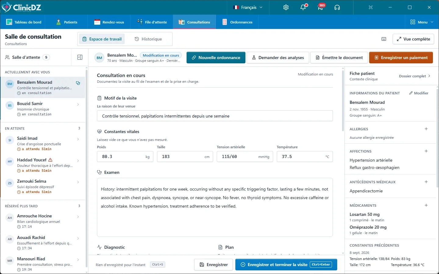The width and height of the screenshot is (439, 274).
Task: Expand the Zerrouki Selma row chevron
Action: [x=78, y=182]
